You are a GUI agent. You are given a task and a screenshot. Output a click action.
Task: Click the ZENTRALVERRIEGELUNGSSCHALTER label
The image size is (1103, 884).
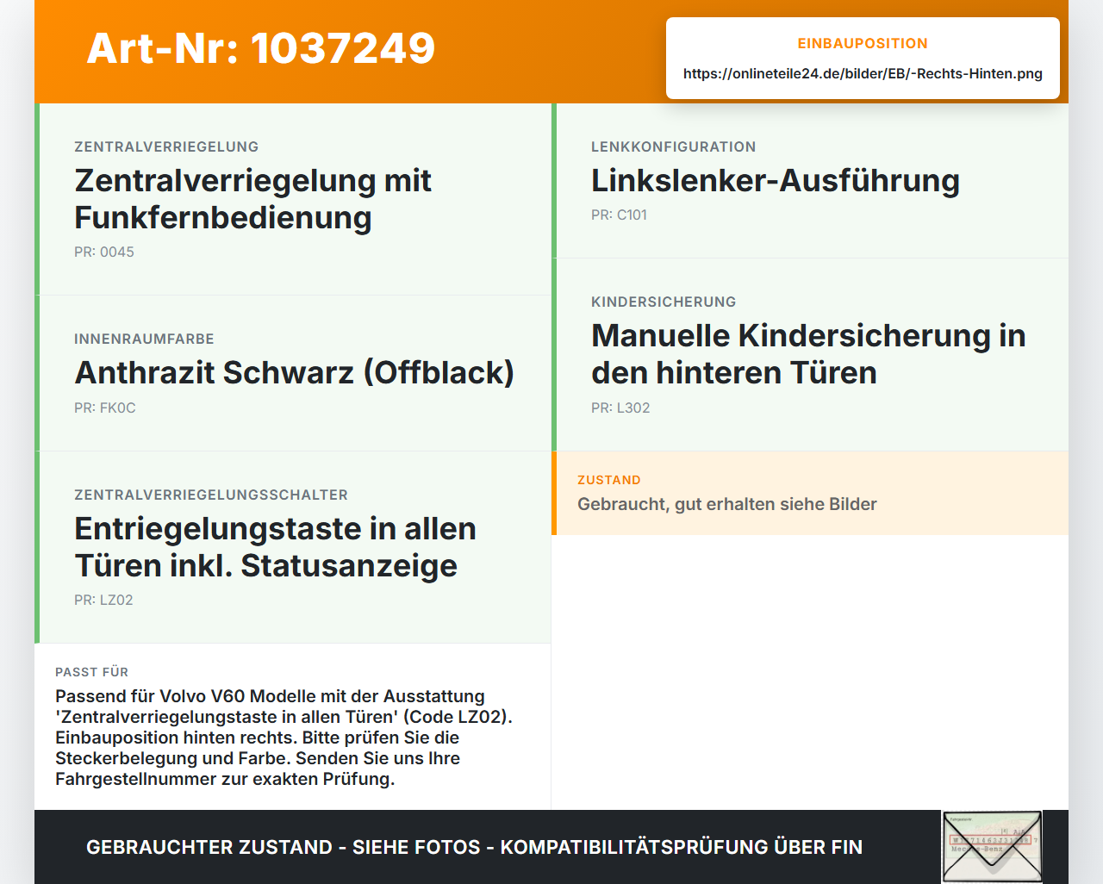(x=211, y=495)
